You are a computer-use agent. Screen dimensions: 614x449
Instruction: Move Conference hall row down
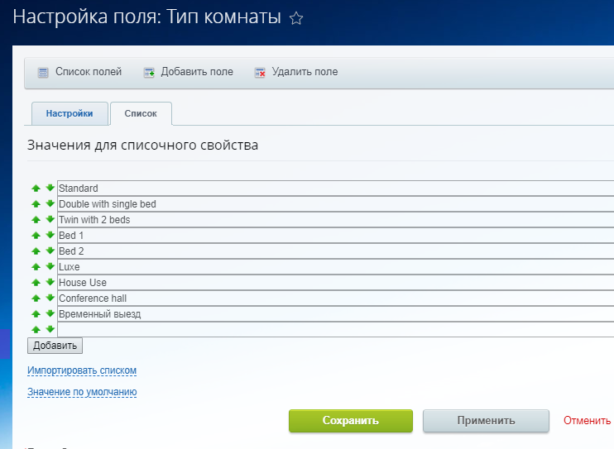[x=50, y=299]
